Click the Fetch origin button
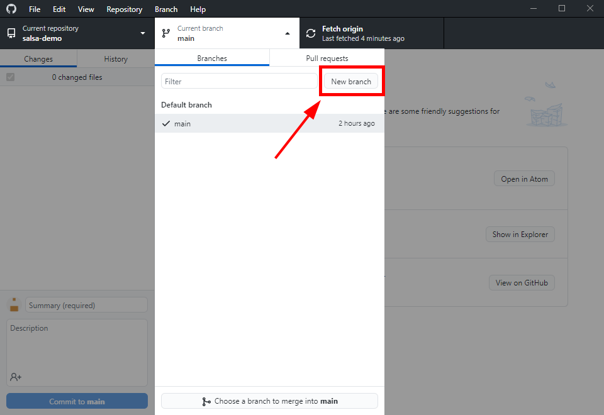 point(372,33)
